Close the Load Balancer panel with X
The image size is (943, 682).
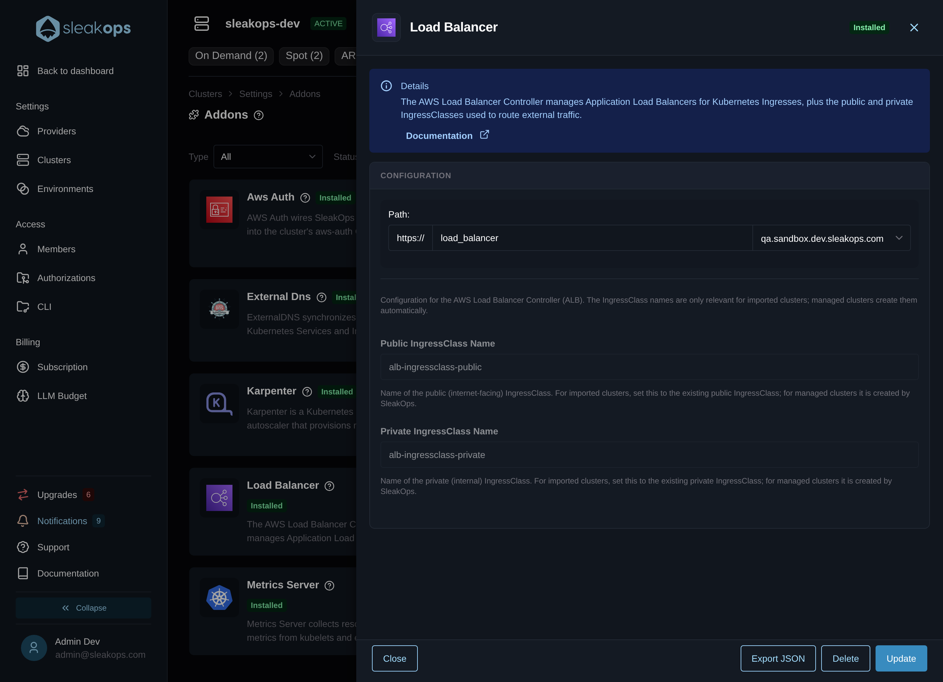pyautogui.click(x=914, y=28)
